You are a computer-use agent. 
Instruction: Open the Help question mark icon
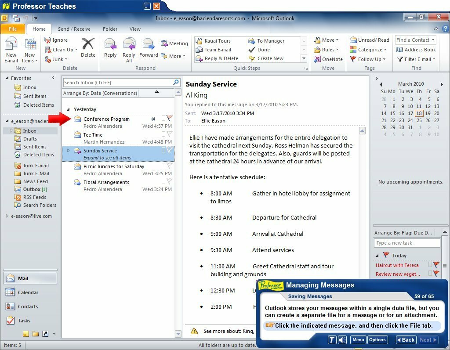[446, 29]
